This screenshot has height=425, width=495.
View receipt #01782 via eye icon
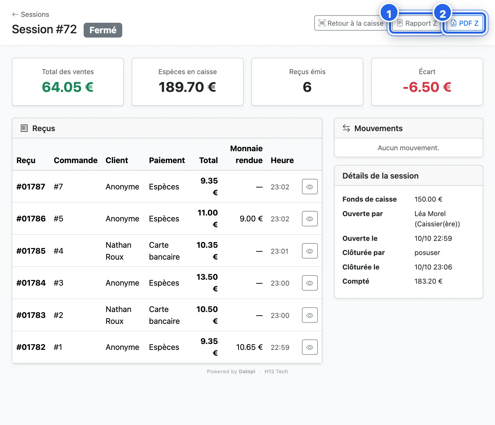pos(310,347)
